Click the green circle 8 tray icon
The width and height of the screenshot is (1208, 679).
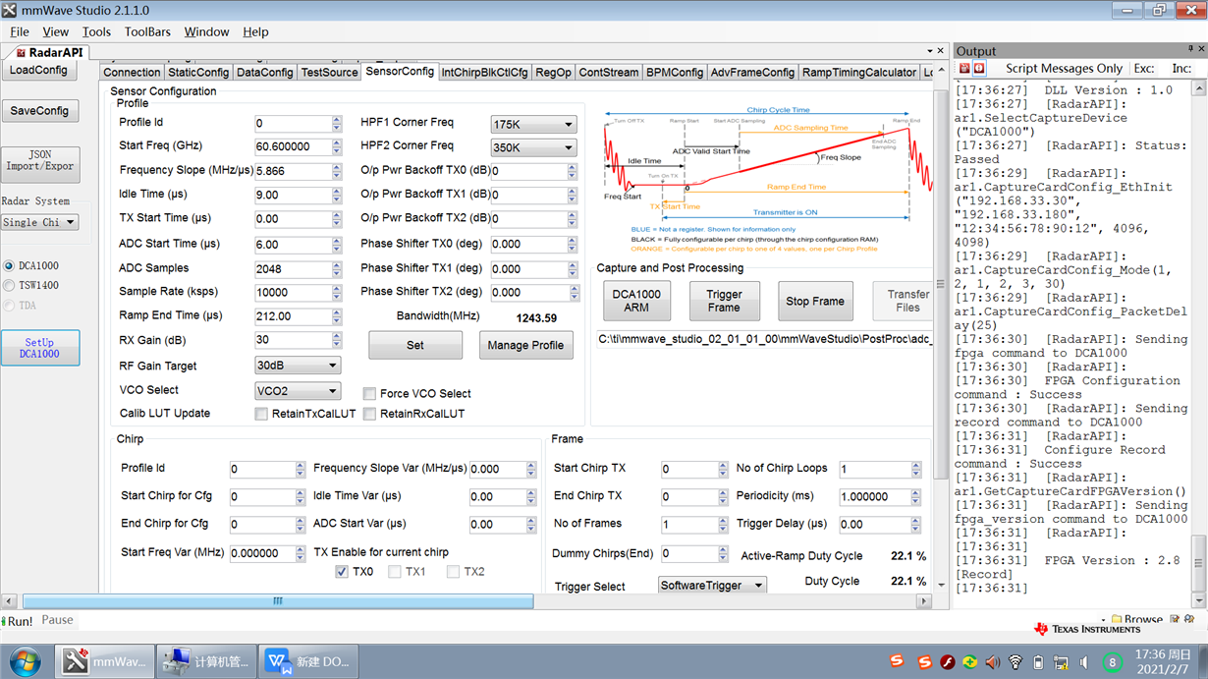tap(1113, 662)
